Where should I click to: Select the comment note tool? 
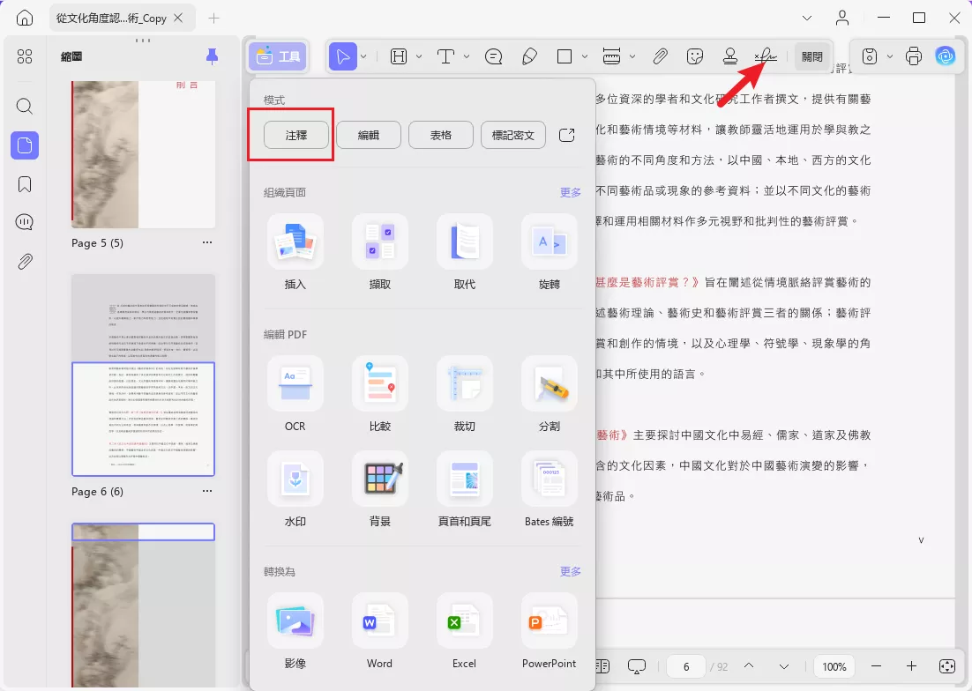coord(493,57)
